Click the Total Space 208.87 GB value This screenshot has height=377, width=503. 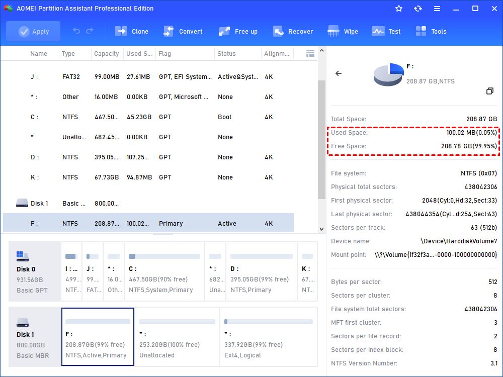[481, 119]
